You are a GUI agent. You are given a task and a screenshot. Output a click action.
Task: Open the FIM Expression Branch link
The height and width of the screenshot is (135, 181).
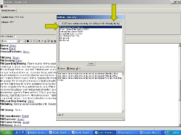(x=21, y=119)
